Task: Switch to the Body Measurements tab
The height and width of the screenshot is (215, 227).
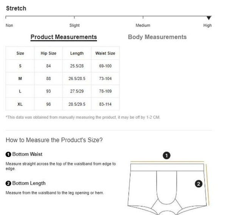Action: coord(157,37)
